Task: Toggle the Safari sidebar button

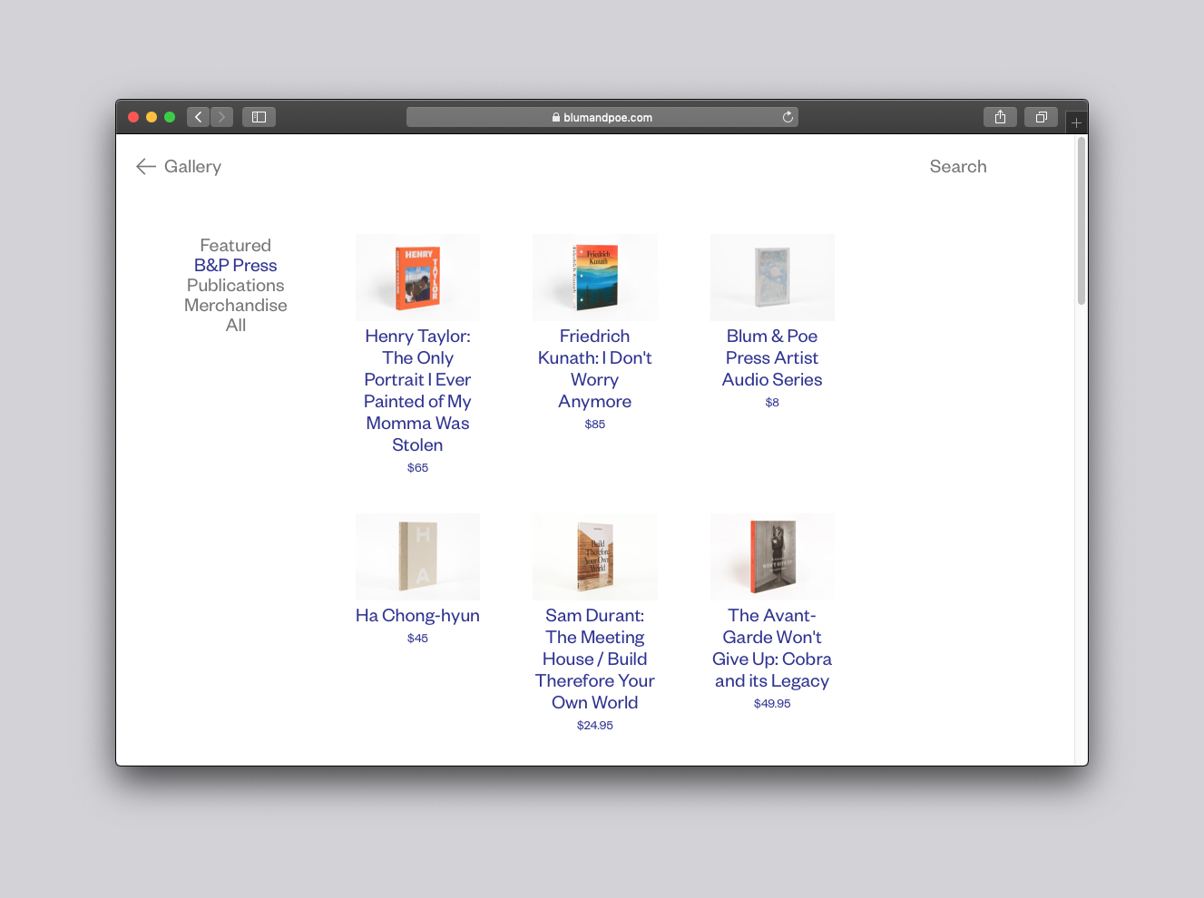Action: pos(259,117)
